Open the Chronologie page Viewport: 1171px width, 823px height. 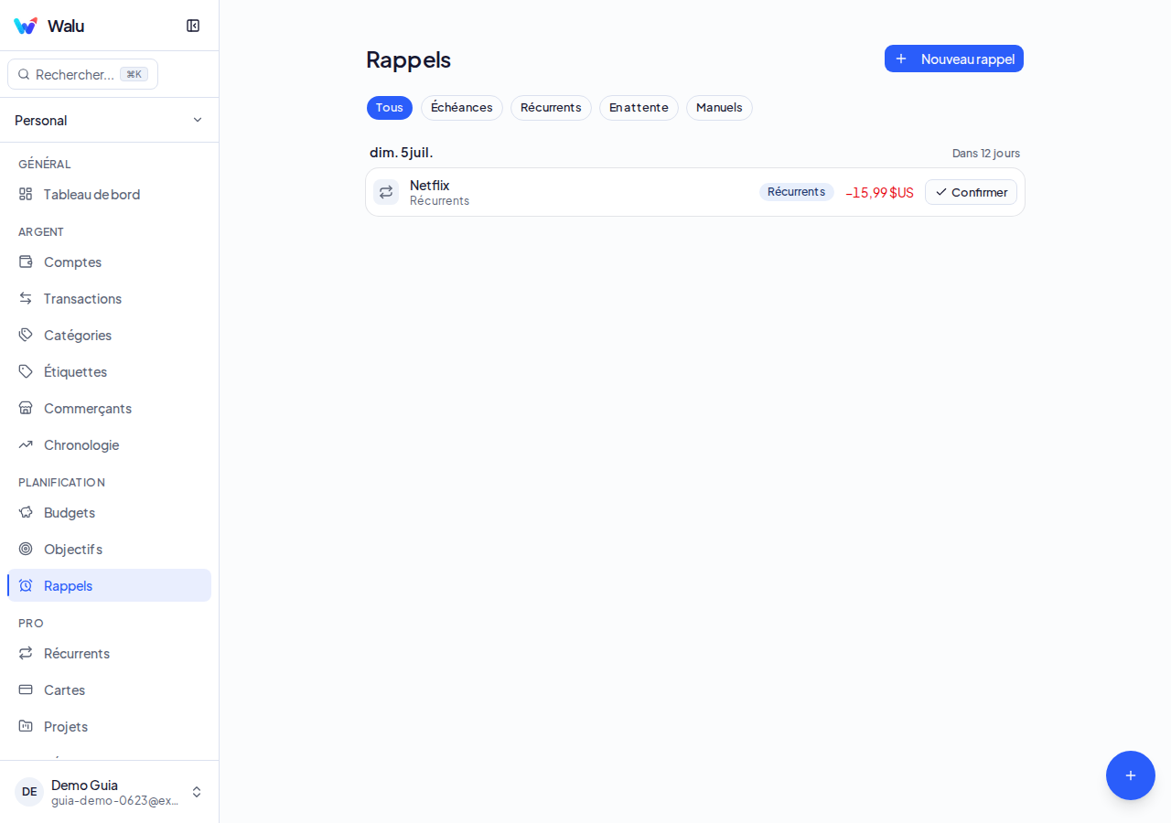(x=109, y=444)
